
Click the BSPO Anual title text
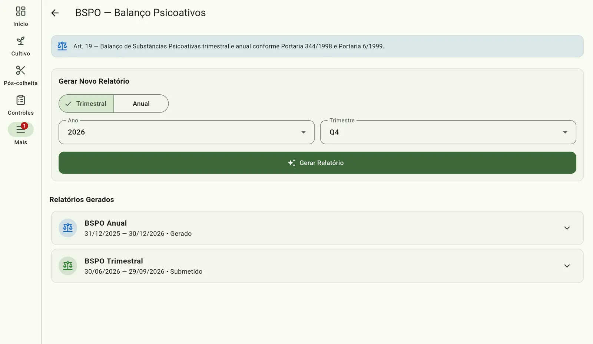(x=106, y=223)
